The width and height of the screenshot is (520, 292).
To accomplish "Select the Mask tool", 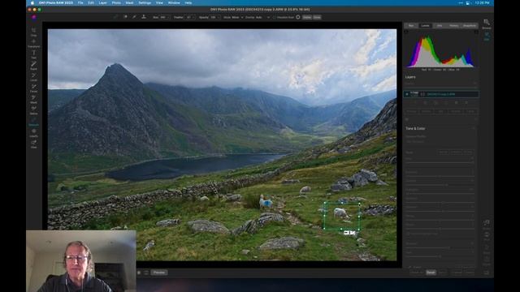I will coord(33,99).
